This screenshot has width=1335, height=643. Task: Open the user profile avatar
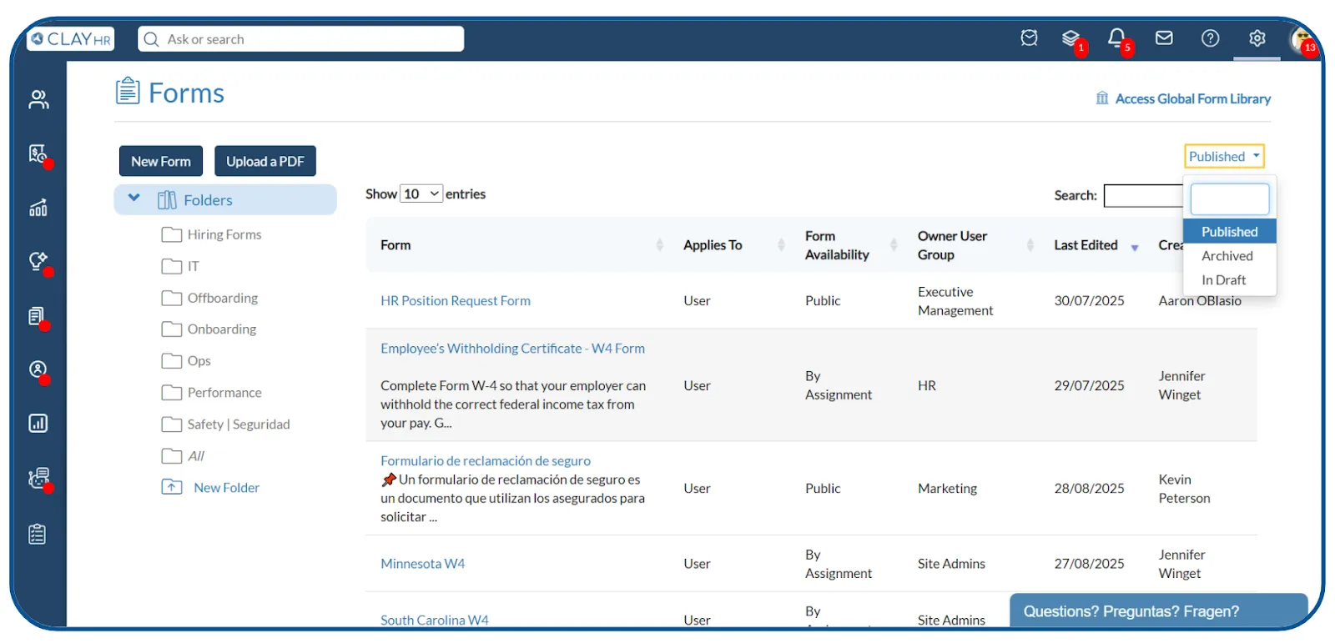(1302, 38)
